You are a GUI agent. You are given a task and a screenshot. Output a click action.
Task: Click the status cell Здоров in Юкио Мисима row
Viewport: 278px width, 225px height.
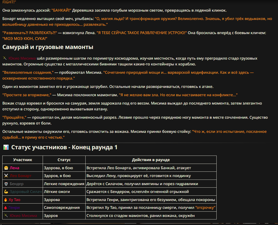coord(64,216)
